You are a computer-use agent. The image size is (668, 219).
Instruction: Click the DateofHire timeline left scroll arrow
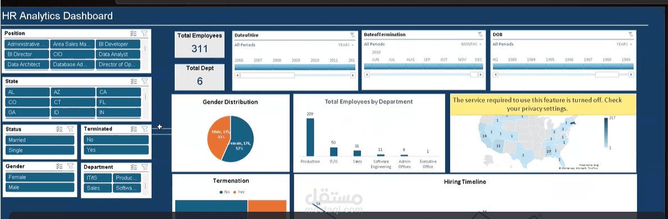[237, 75]
